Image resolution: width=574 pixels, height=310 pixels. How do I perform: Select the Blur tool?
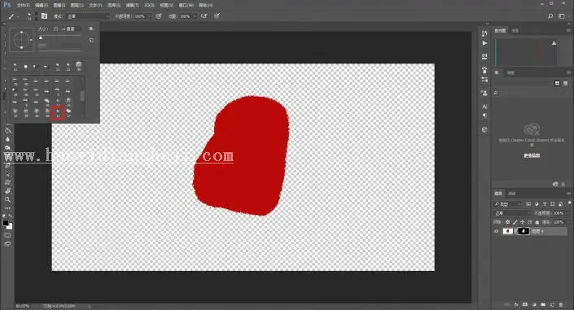point(7,139)
